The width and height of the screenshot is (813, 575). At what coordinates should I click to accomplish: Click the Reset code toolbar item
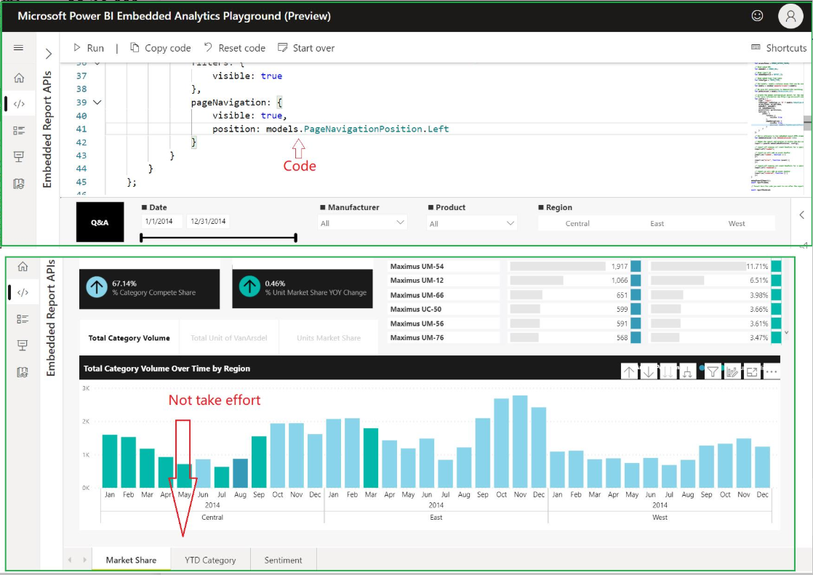pyautogui.click(x=234, y=48)
